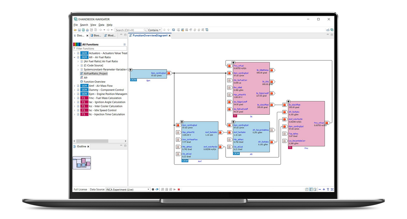
Task: Toggle the Mpc_pManiFilt input port on Amf block
Action: pos(178,132)
